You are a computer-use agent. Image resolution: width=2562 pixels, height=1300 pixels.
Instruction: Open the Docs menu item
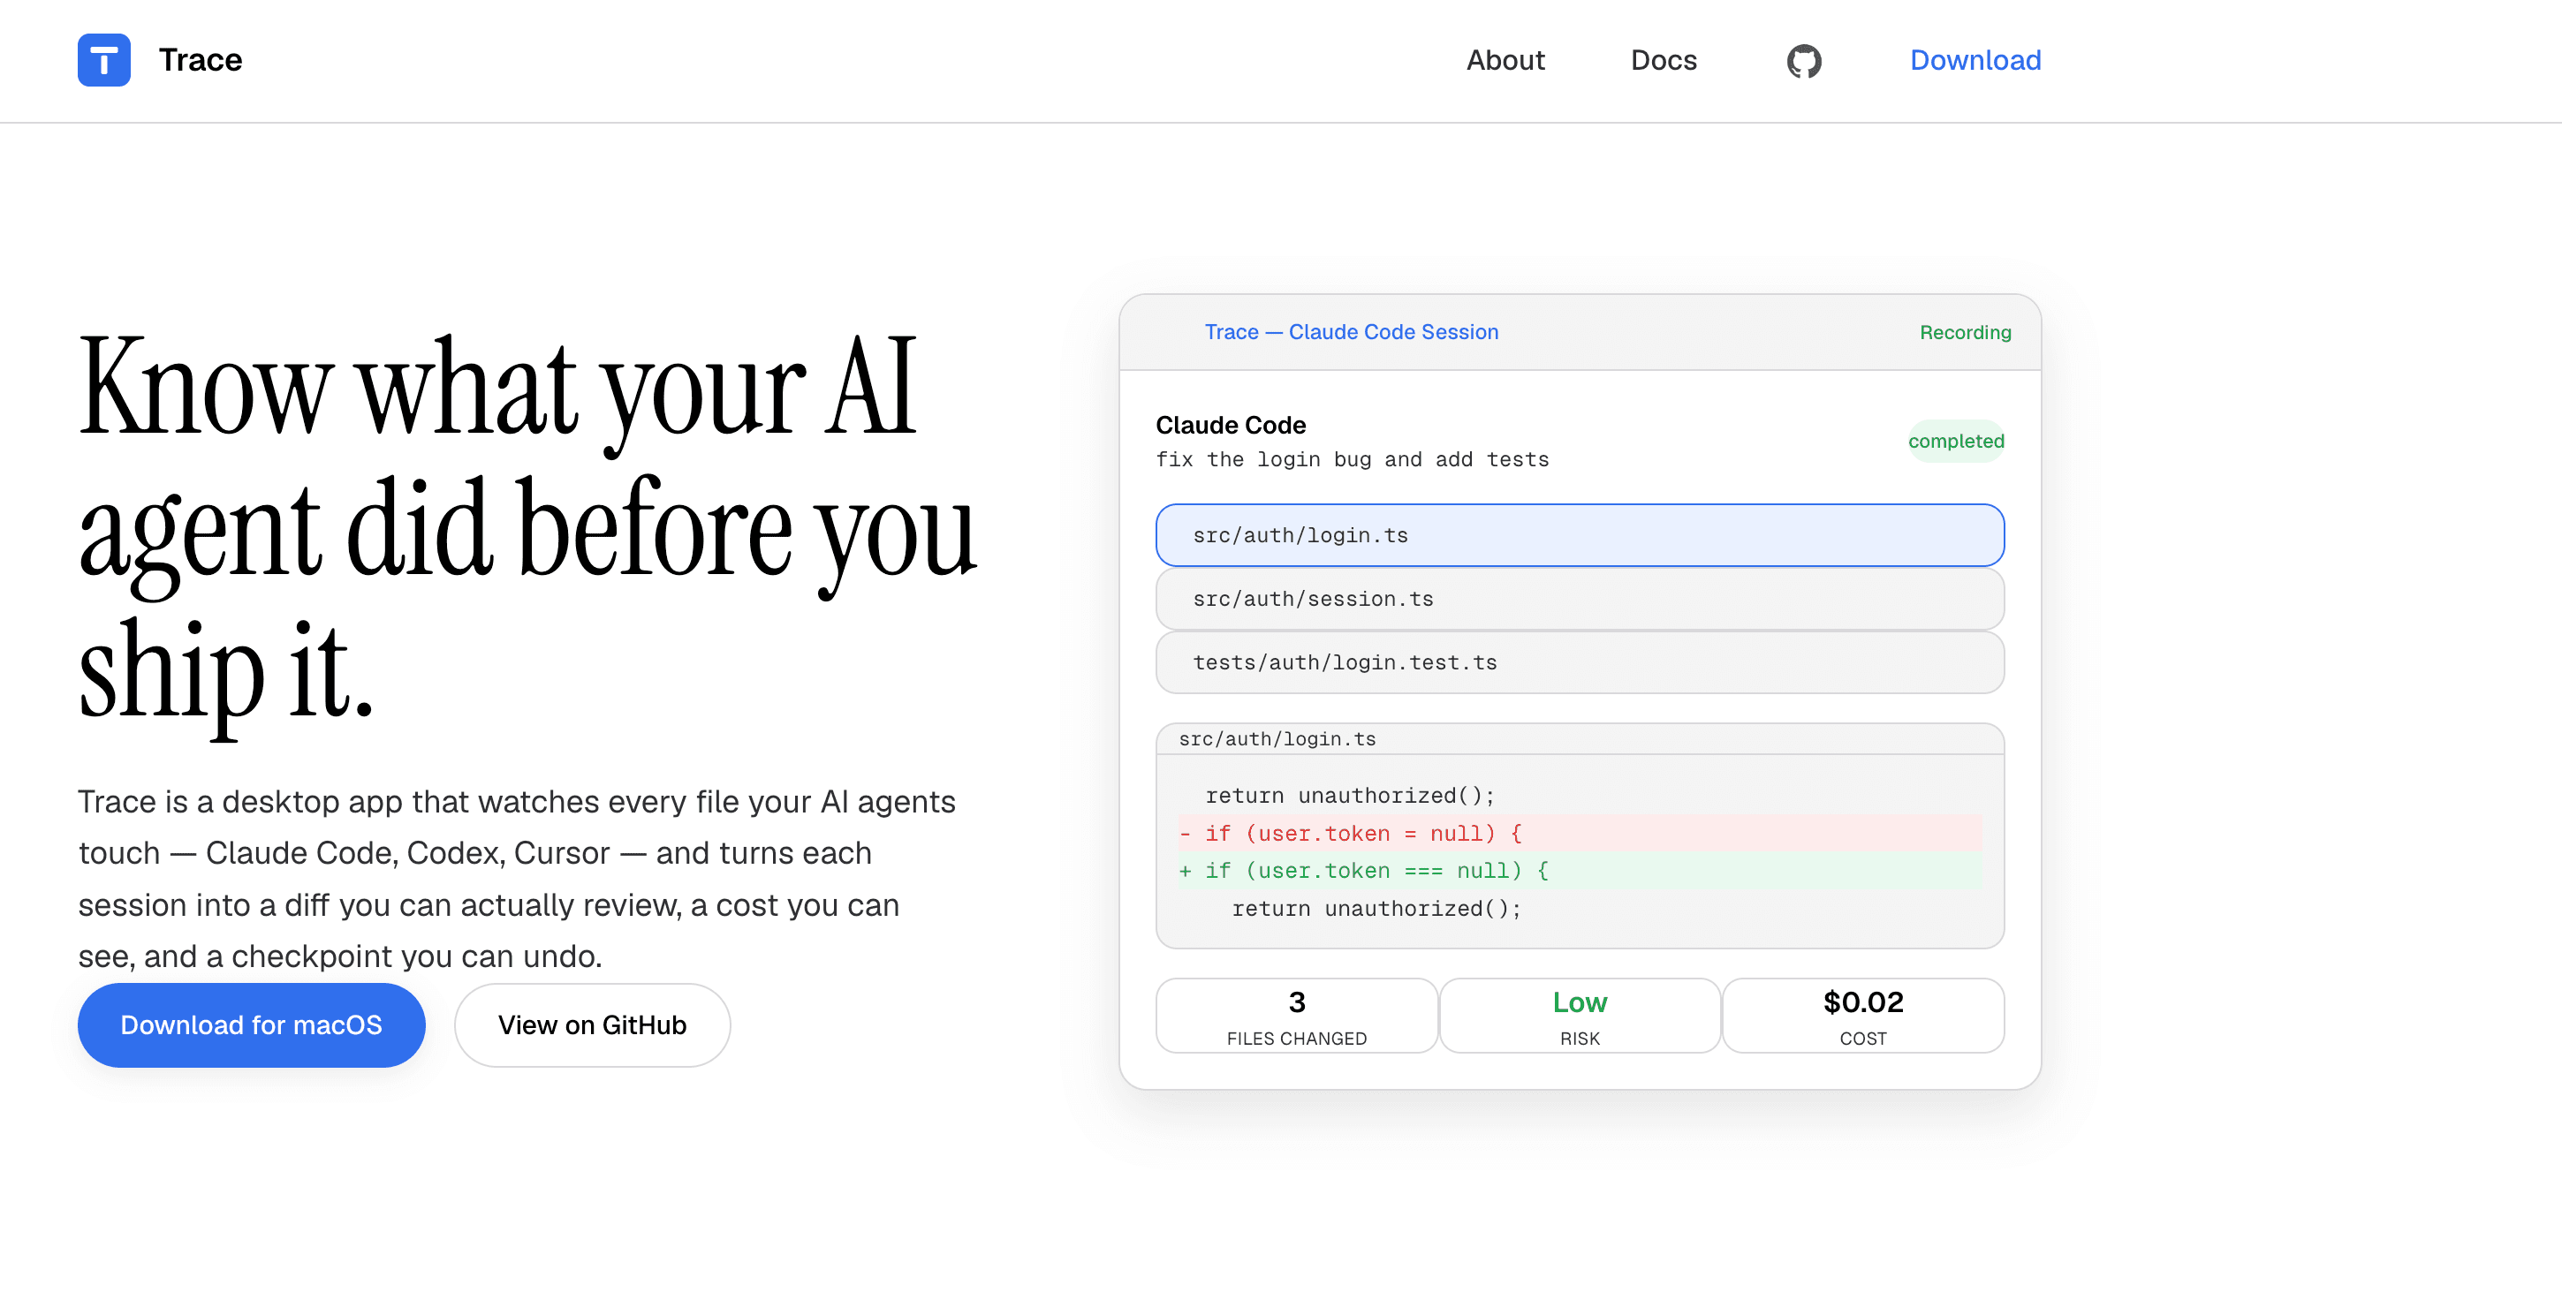pos(1663,60)
